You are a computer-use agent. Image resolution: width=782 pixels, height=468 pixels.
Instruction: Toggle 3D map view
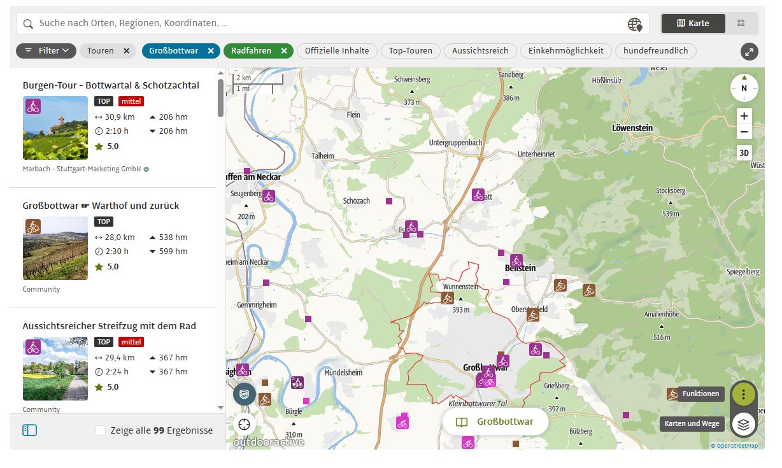(744, 153)
